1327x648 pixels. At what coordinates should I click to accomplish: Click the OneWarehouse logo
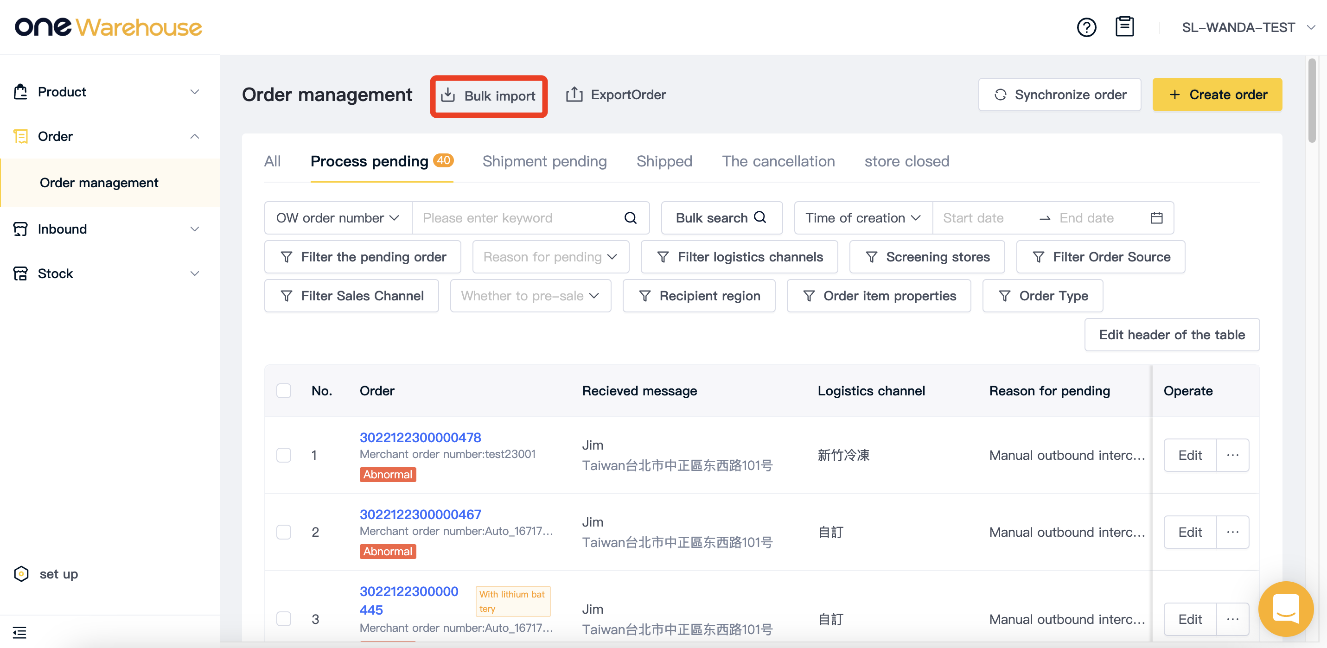click(x=108, y=27)
